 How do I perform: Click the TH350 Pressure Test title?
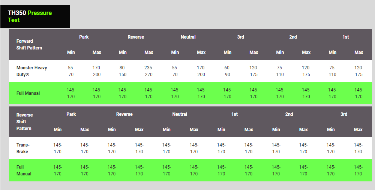pyautogui.click(x=30, y=16)
